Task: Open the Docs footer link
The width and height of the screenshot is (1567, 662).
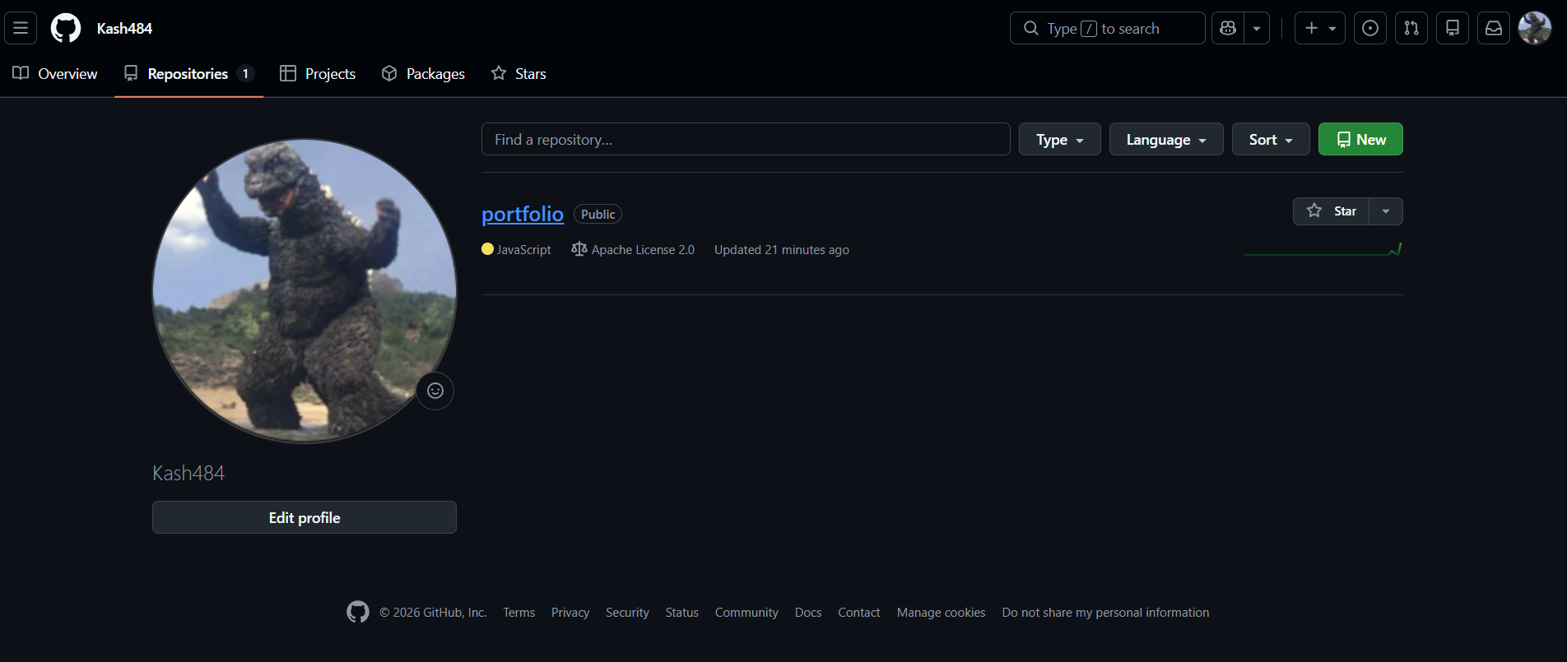Action: 808,612
